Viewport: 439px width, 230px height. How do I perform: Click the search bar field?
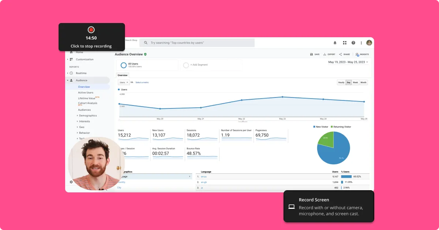pyautogui.click(x=197, y=43)
